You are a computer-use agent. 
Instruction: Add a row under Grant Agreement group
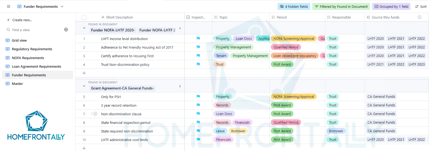point(84,148)
